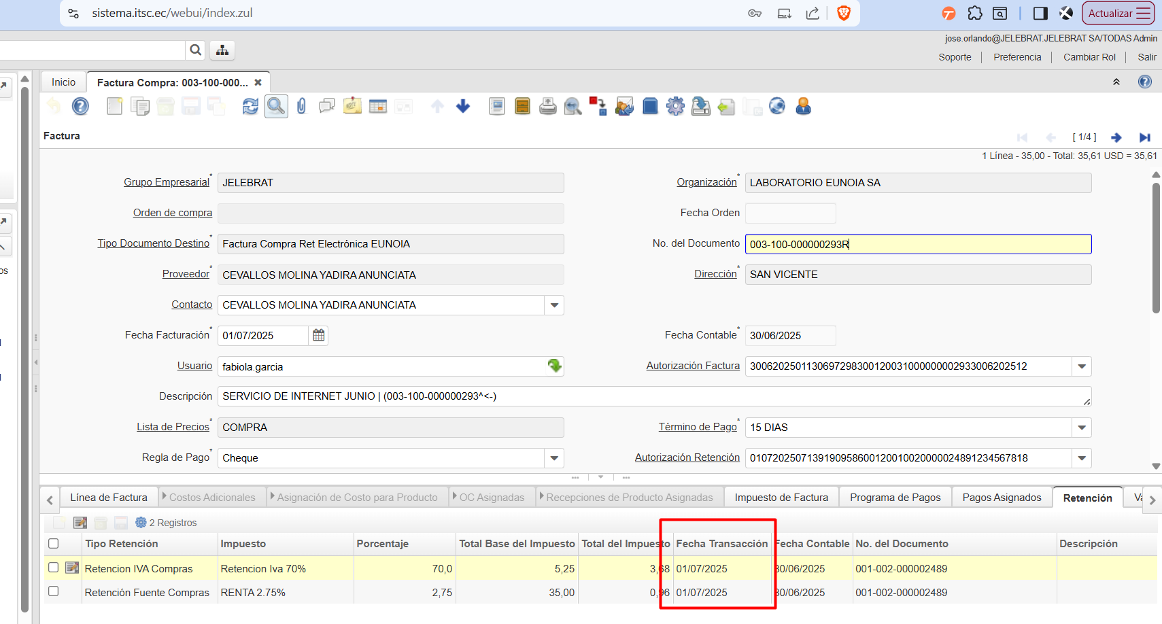Click the Print printer icon
The width and height of the screenshot is (1162, 624).
pos(547,107)
